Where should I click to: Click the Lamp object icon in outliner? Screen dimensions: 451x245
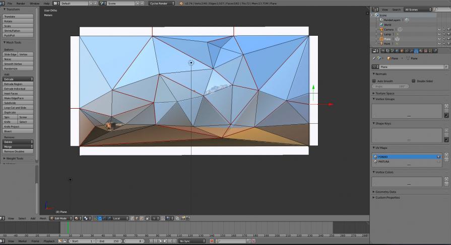(x=381, y=34)
